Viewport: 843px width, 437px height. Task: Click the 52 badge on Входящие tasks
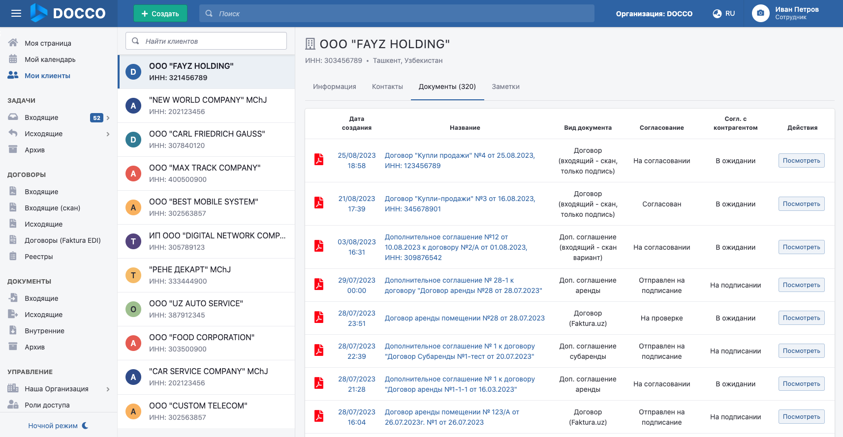pos(96,117)
